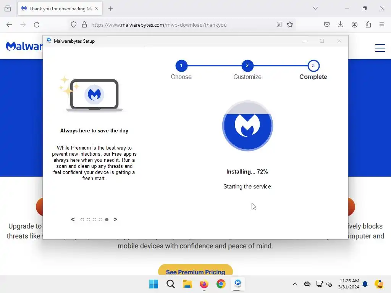The height and width of the screenshot is (293, 391).
Task: Reload the current page
Action: [x=37, y=25]
